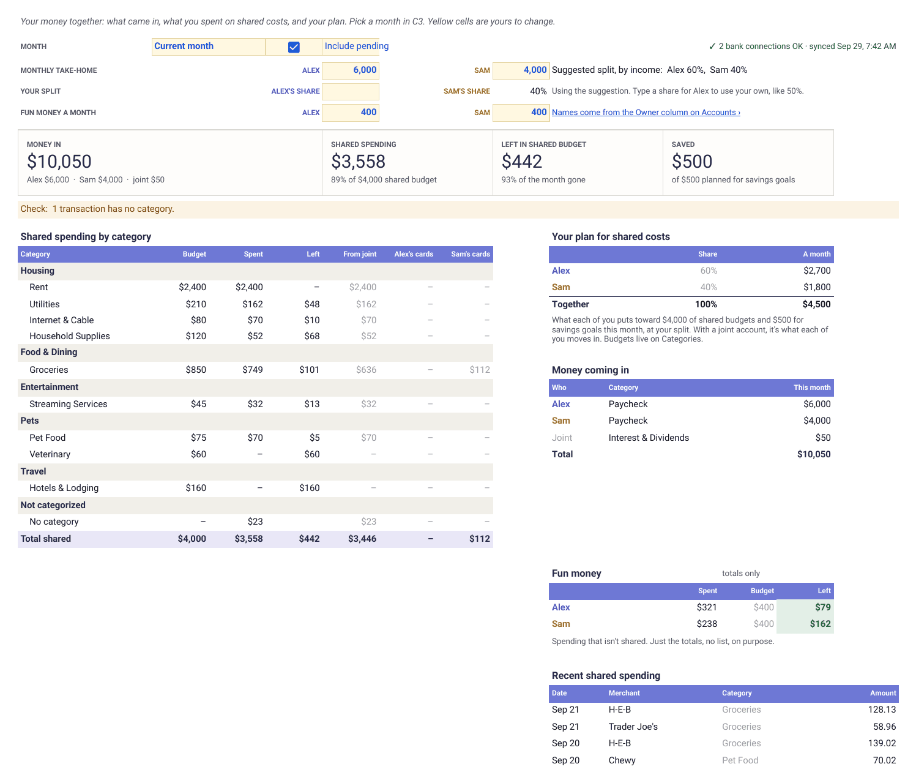Click the Trader Joe's merchant row
The image size is (916, 783).
click(x=633, y=727)
